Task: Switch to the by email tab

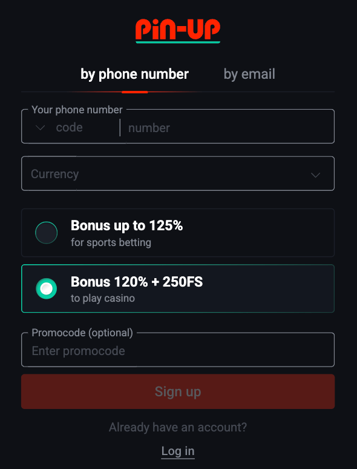Action: pos(249,74)
